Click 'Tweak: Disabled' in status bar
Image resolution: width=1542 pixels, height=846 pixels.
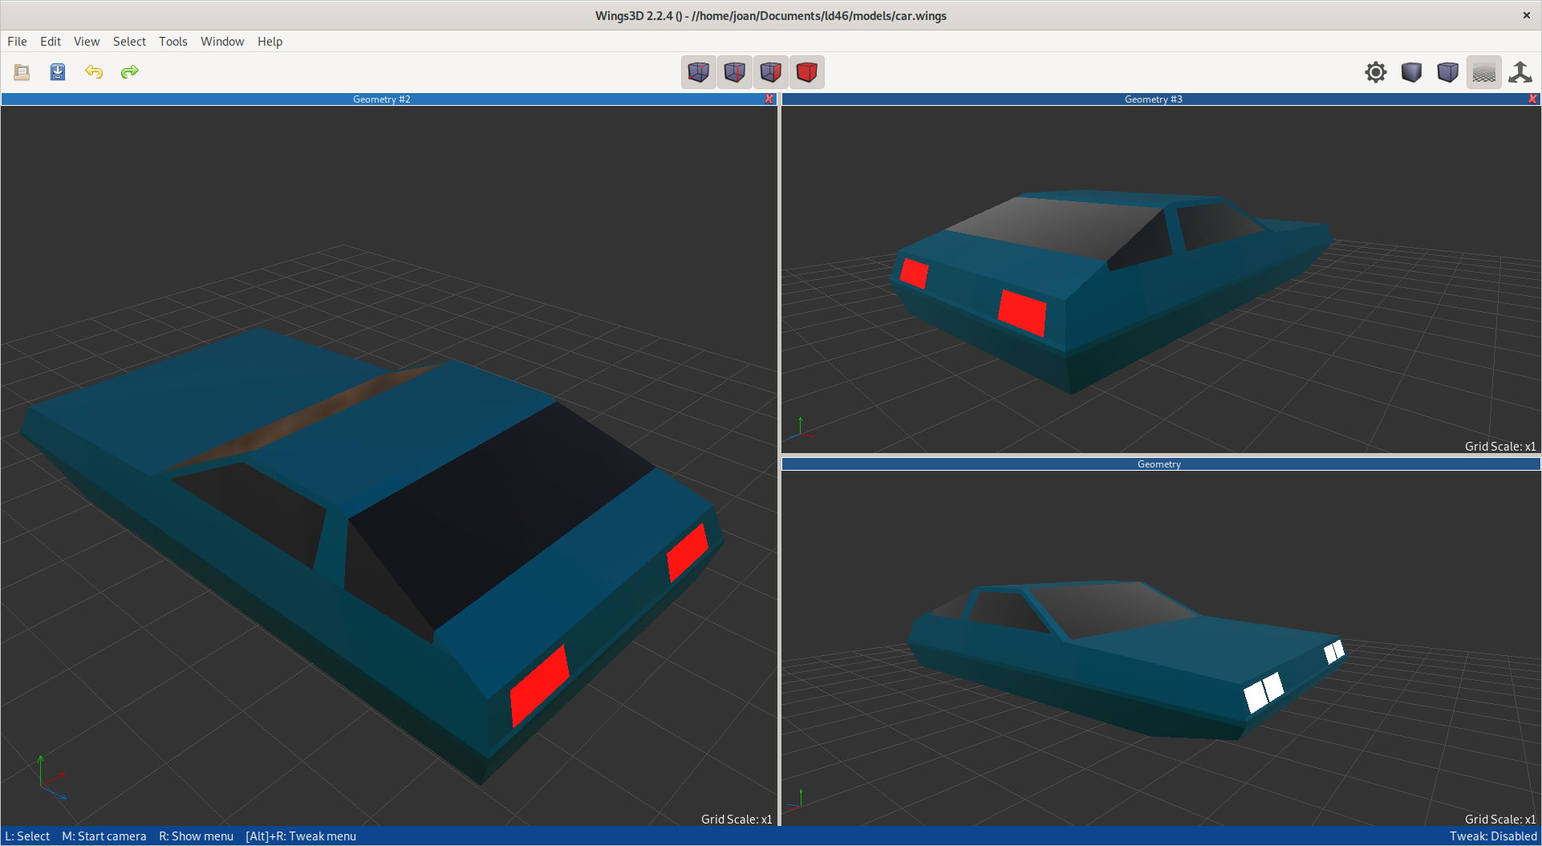[1493, 836]
